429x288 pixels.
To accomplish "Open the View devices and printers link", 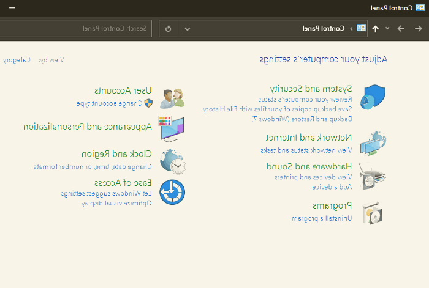I will click(x=322, y=177).
